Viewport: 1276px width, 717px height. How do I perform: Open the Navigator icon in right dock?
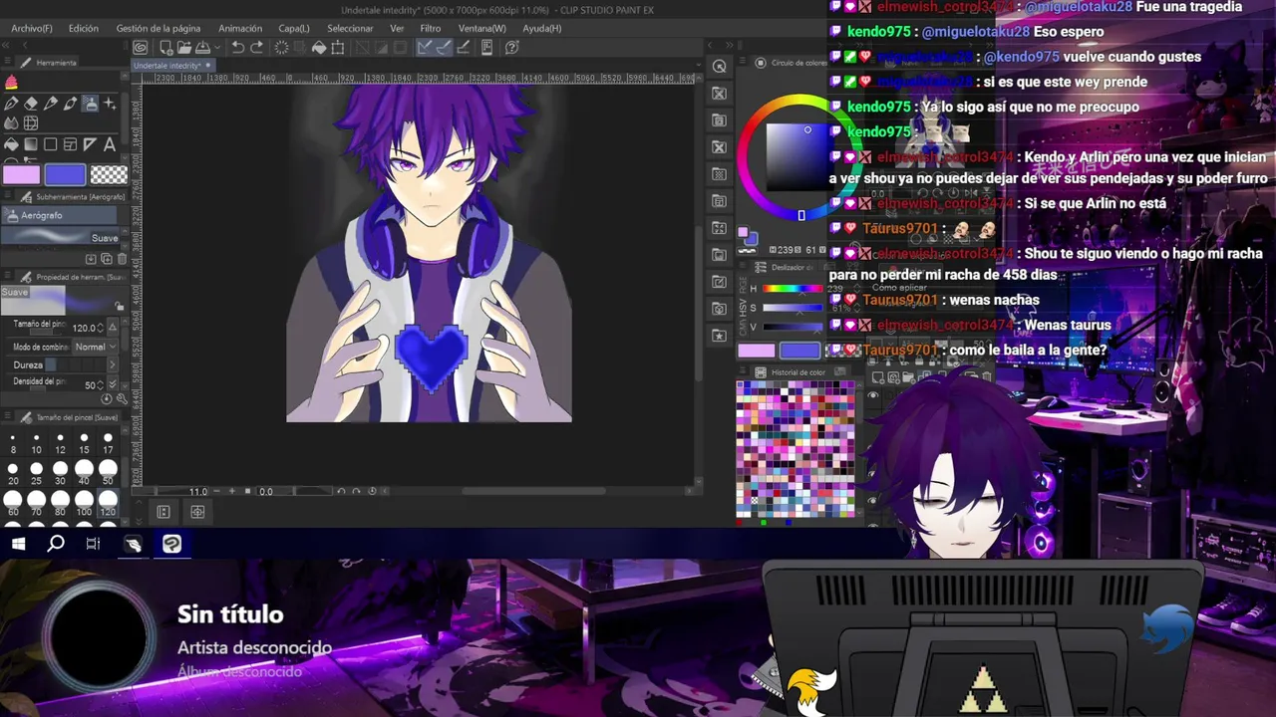719,66
